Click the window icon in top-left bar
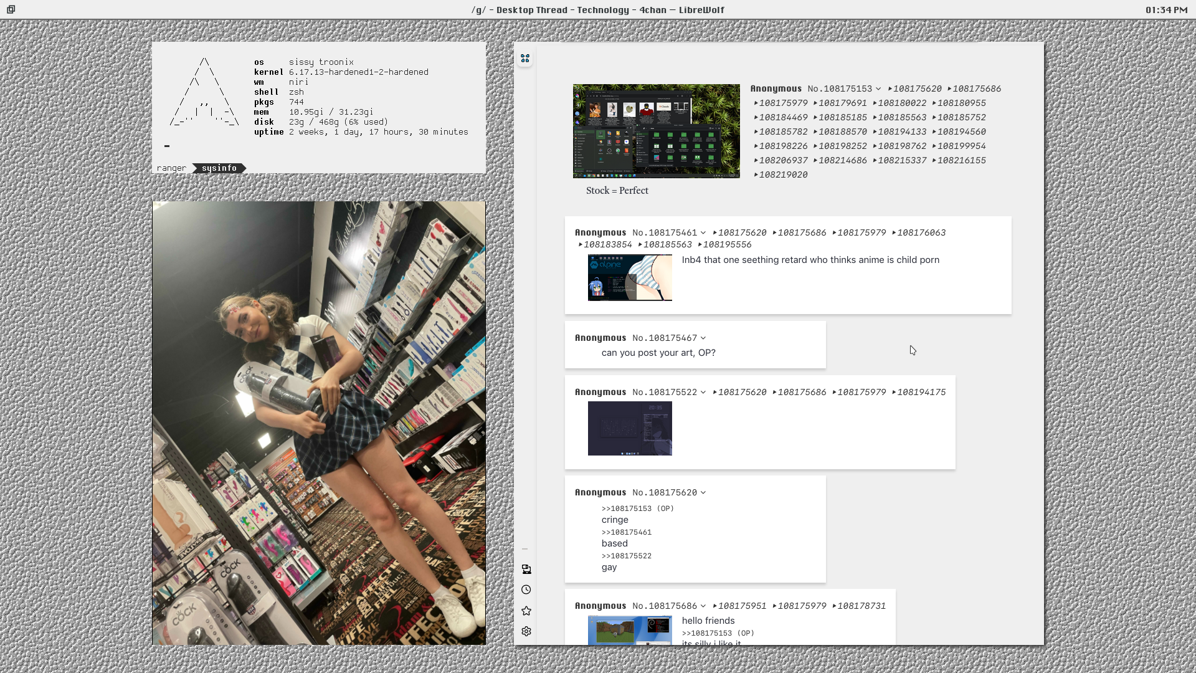 [x=11, y=9]
